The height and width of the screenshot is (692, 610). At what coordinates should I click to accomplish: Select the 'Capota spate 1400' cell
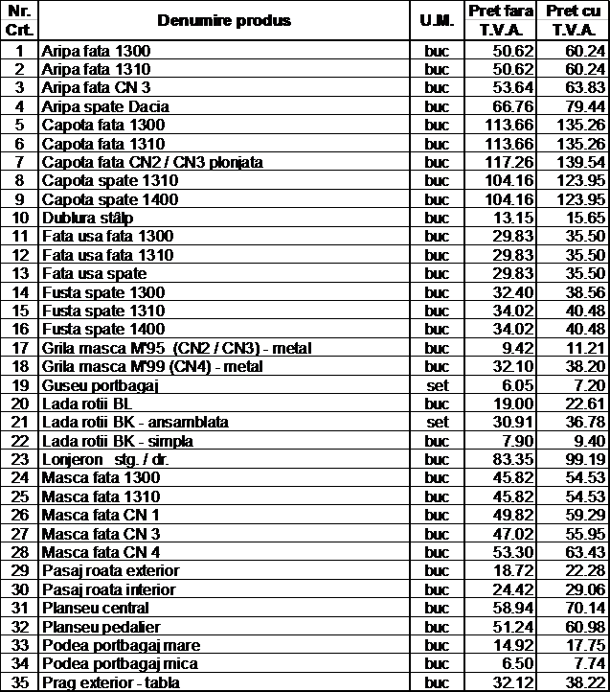tap(224, 199)
